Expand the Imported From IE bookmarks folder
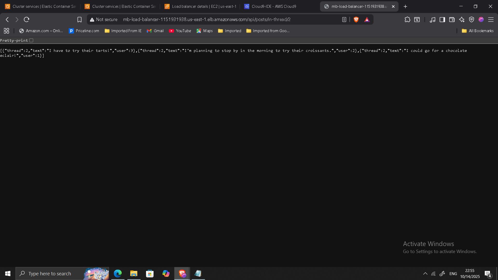Screen dimensions: 498x280 pos(123,31)
